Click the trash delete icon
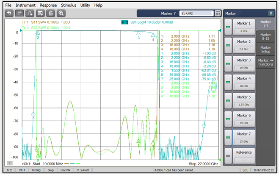 [51, 14]
